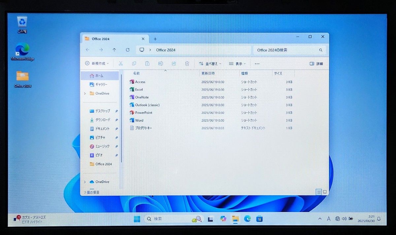Select the Cut icon in the toolbar
This screenshot has width=396, height=235.
[120, 63]
